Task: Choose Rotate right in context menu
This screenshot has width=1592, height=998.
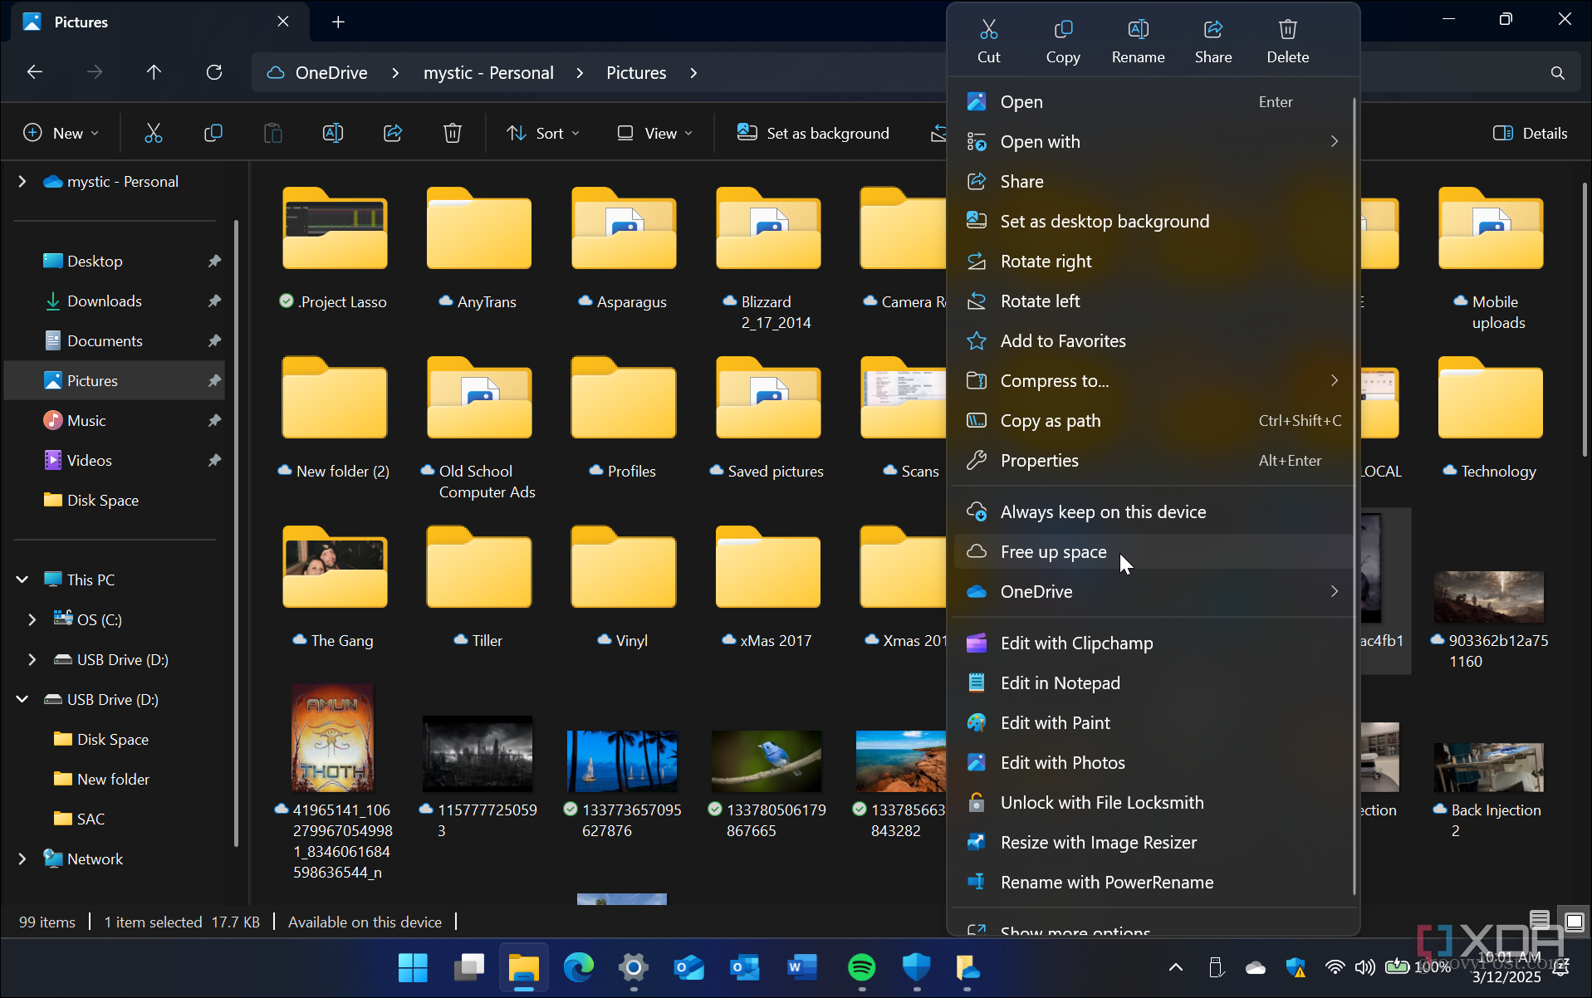Action: 1153,262
